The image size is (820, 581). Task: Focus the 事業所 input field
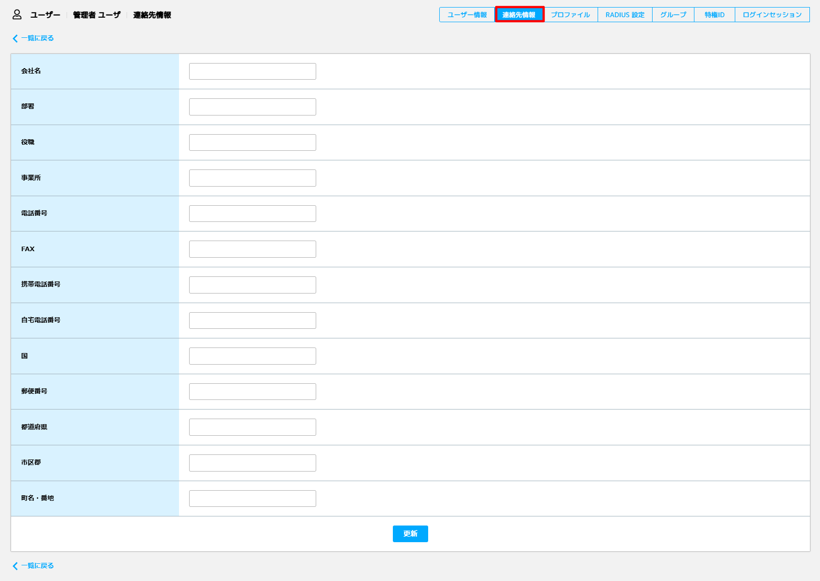click(253, 178)
